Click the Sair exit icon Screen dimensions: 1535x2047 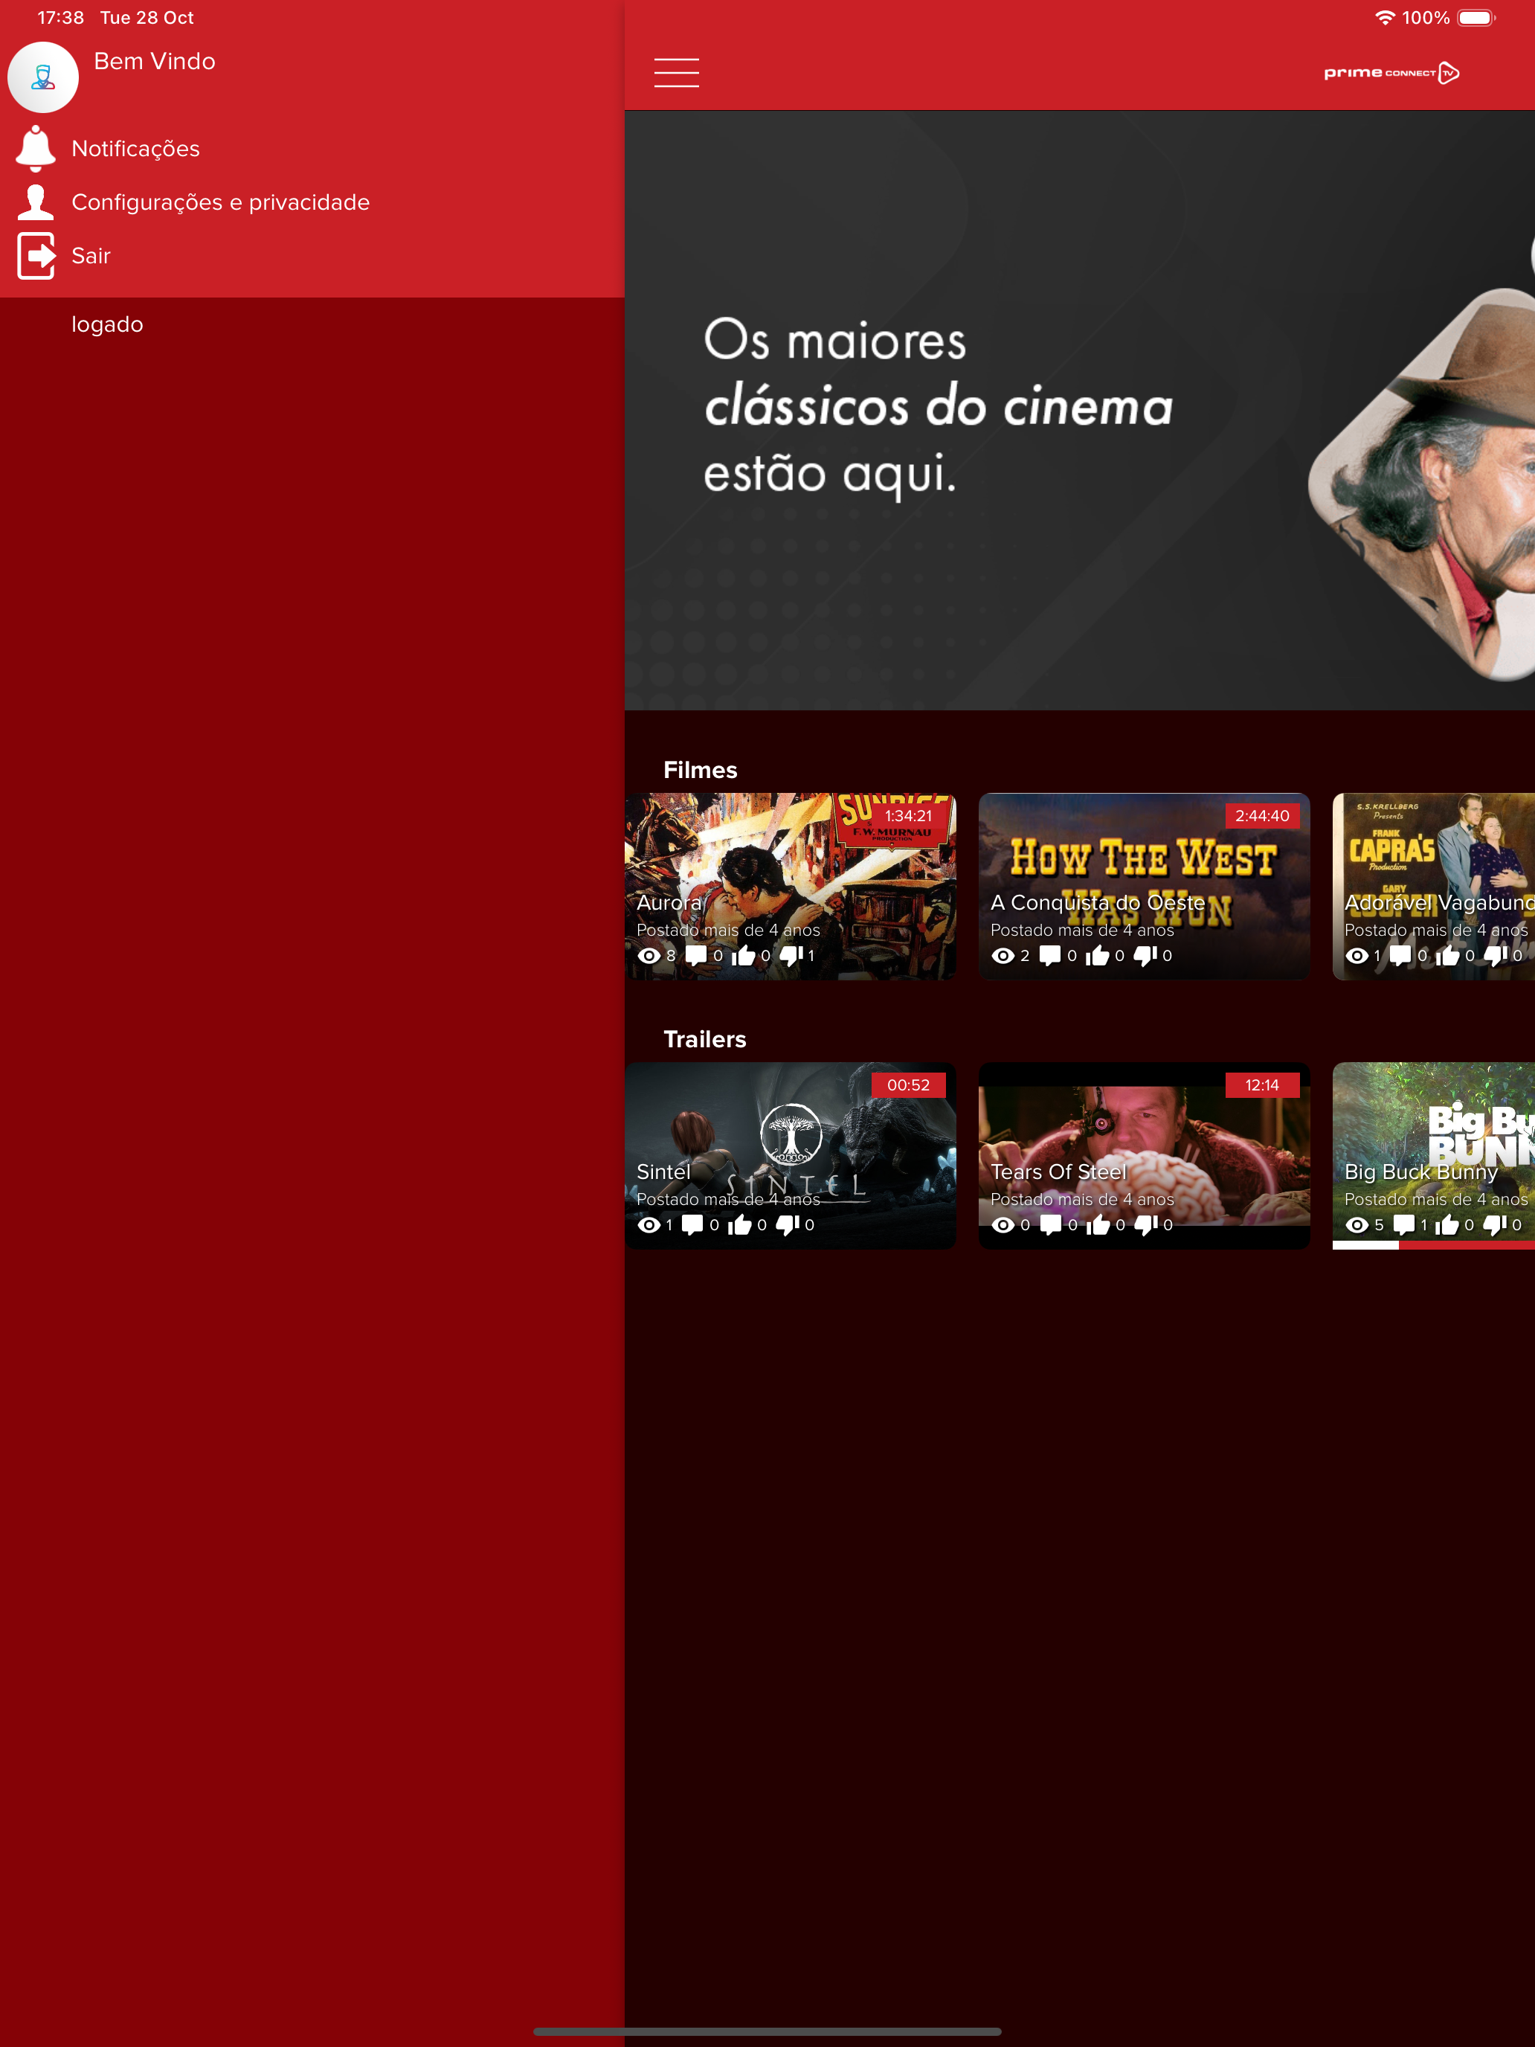(x=35, y=255)
